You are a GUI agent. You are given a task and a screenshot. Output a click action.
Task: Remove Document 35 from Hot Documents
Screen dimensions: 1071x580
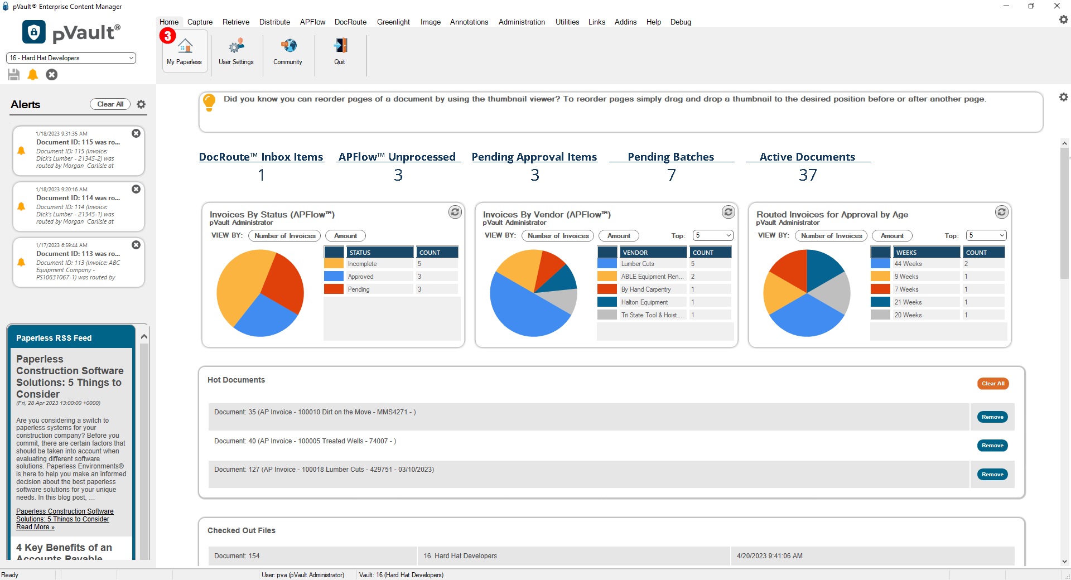click(x=992, y=417)
